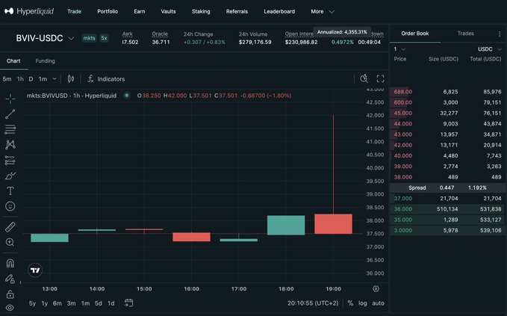Viewport: 507px width, 316px height.
Task: Click the zoom in tool
Action: (x=10, y=242)
